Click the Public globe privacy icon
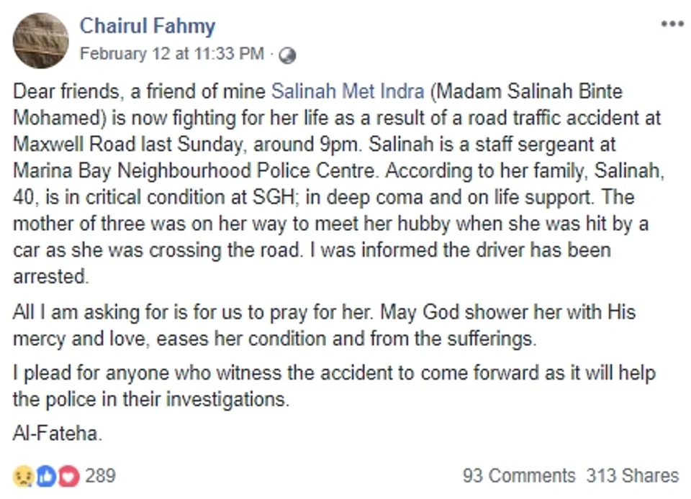This screenshot has height=499, width=691. coord(288,55)
